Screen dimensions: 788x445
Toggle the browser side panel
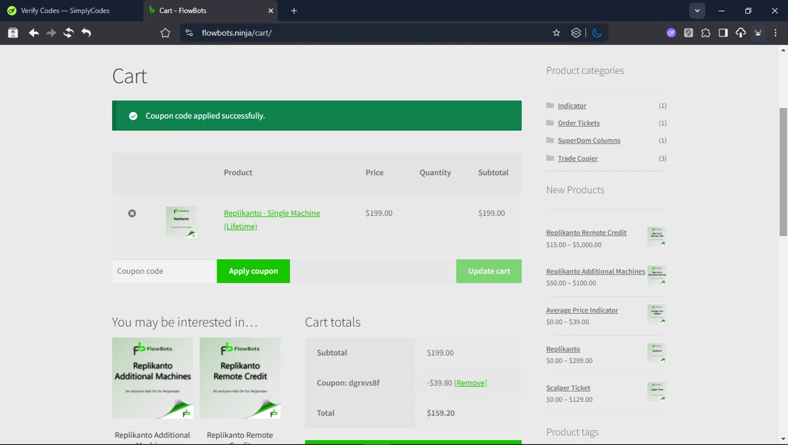tap(723, 33)
